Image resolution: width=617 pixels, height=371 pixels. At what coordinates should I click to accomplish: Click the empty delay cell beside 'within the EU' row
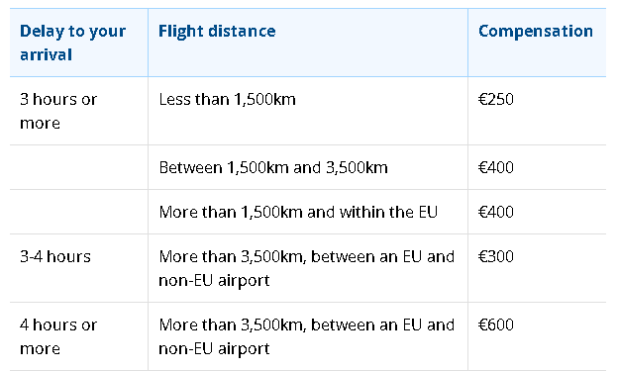[78, 212]
